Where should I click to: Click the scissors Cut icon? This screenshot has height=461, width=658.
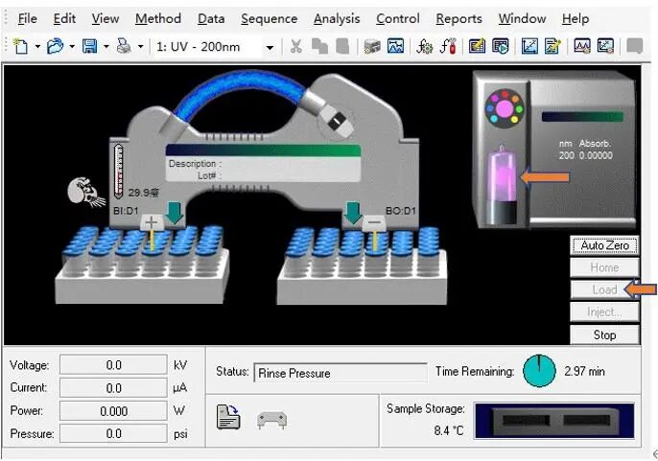click(x=295, y=46)
